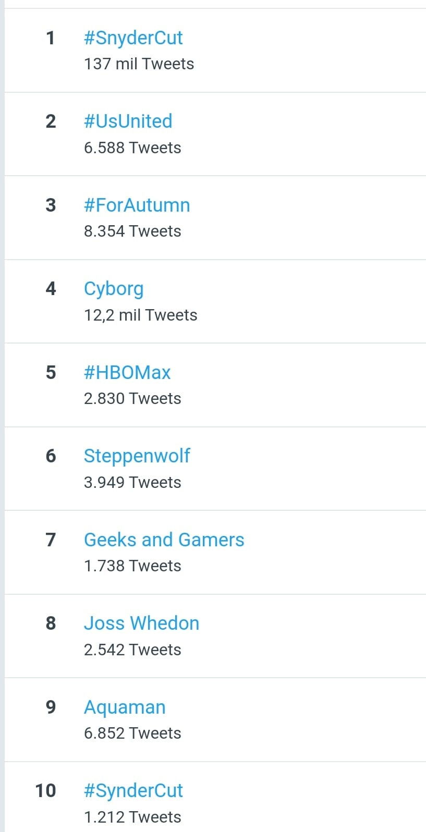Click the 12,2 mil Tweets count

pos(141,315)
